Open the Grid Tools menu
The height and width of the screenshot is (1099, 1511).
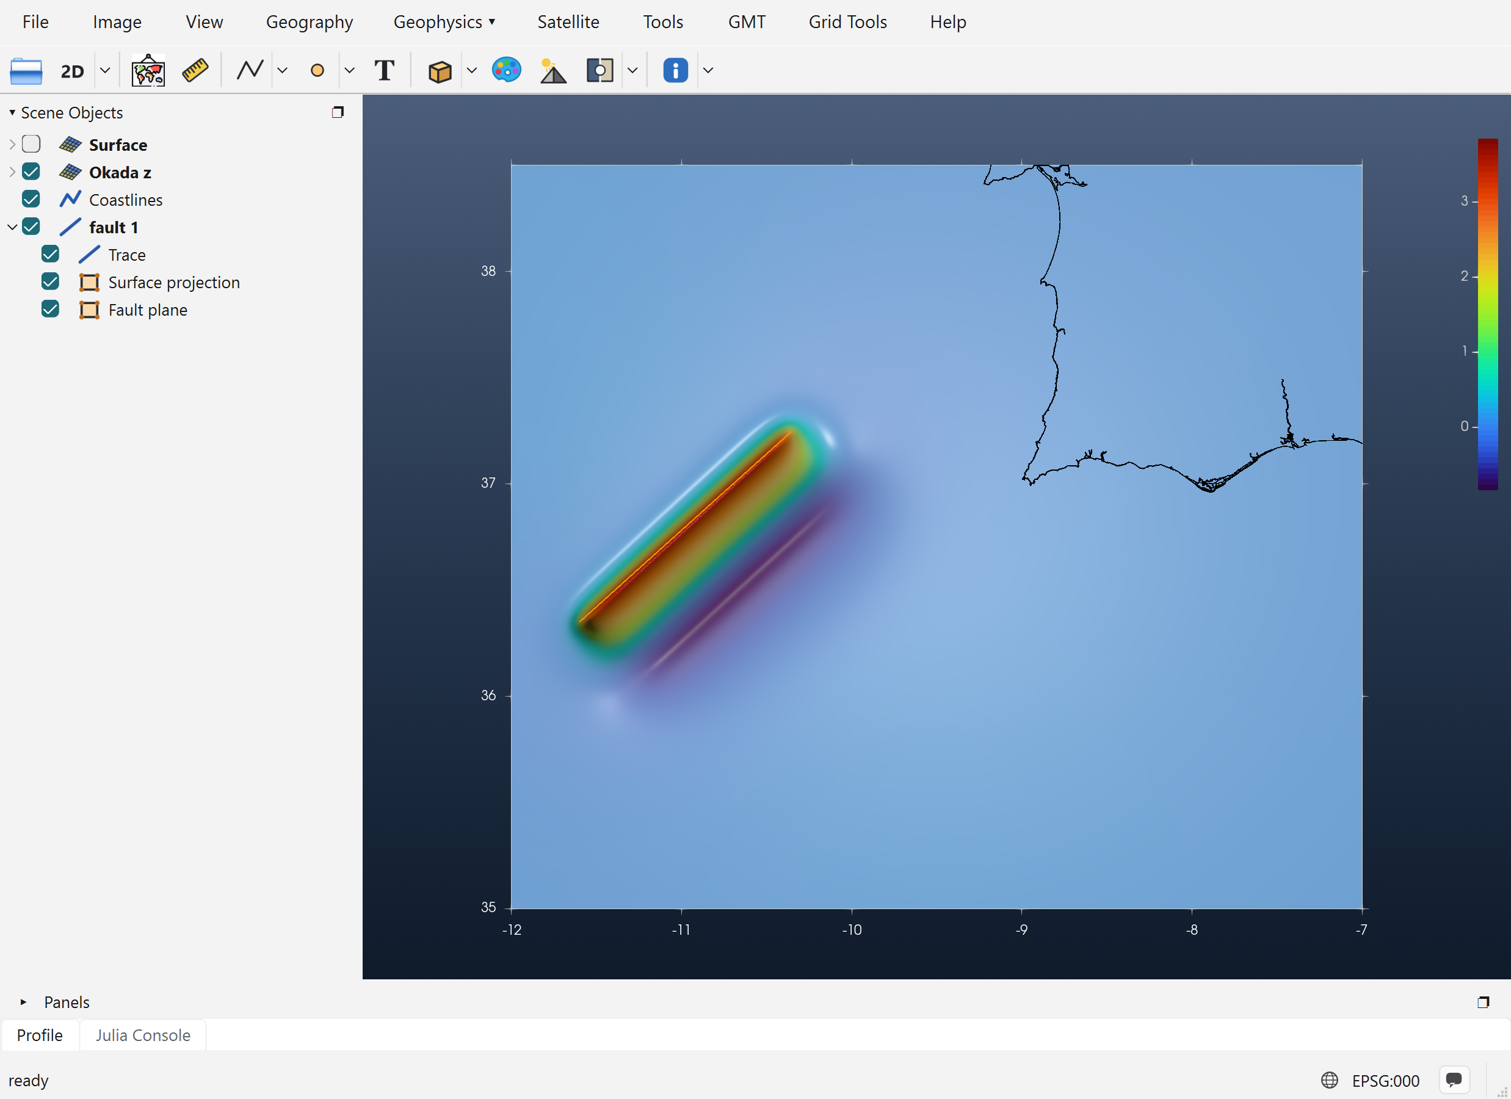[x=847, y=22]
